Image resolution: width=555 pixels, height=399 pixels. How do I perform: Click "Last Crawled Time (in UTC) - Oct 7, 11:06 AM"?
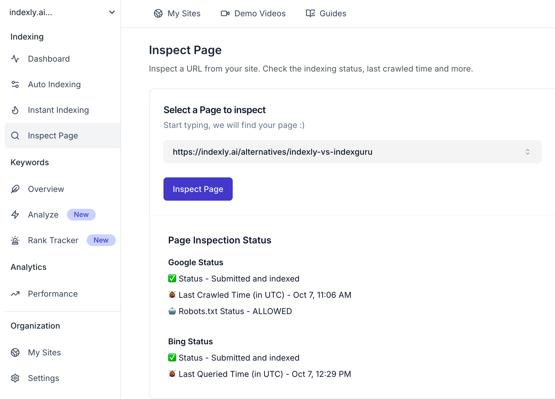pos(265,295)
